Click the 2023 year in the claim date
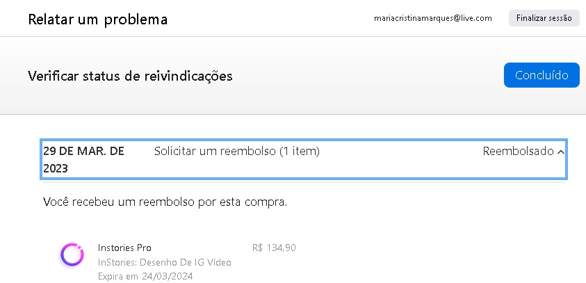Viewport: 586px width, 283px height. tap(56, 168)
